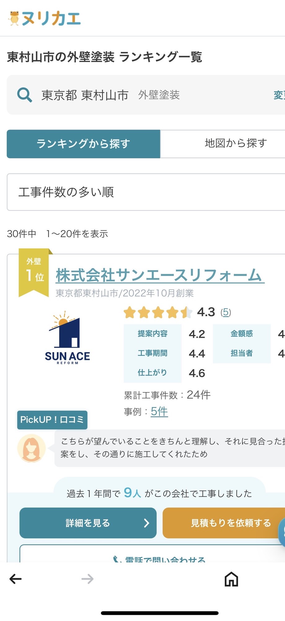Open the 5件 case examples link
The width and height of the screenshot is (285, 621).
(x=159, y=412)
